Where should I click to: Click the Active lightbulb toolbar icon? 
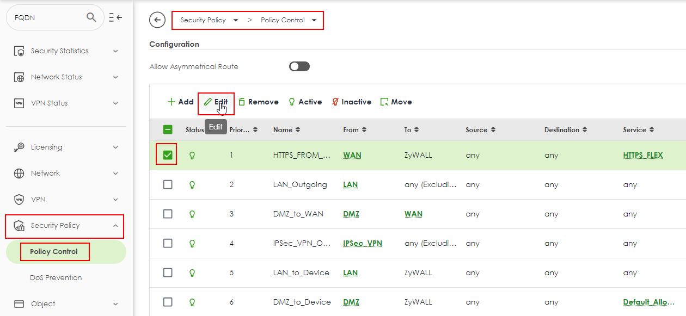pos(292,102)
